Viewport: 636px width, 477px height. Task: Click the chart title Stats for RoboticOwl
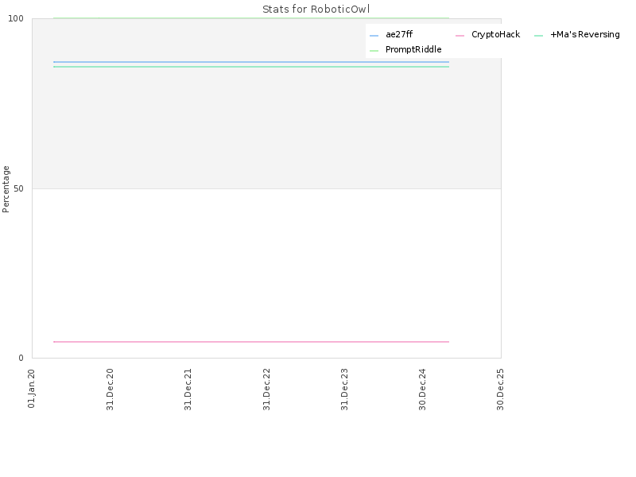(316, 9)
